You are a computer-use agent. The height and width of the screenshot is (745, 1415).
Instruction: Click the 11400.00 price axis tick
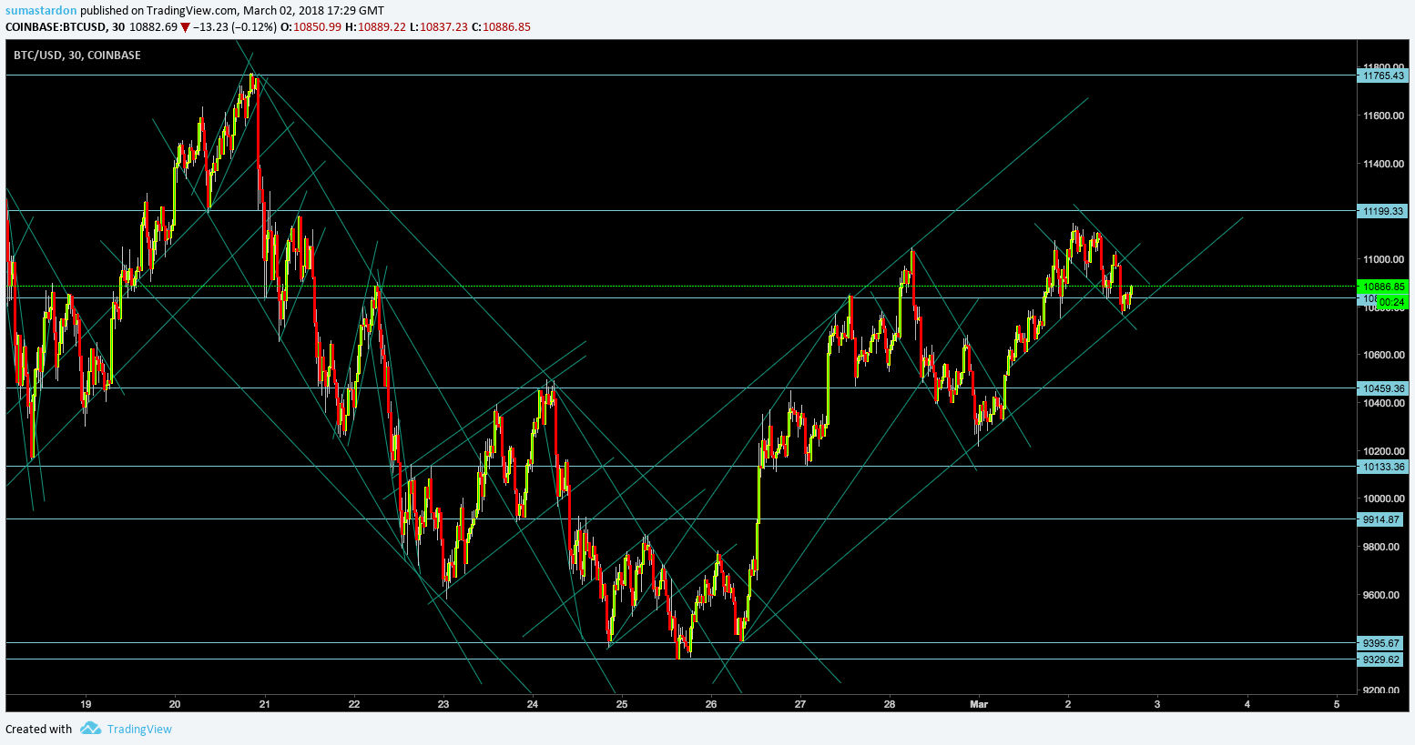(1383, 164)
